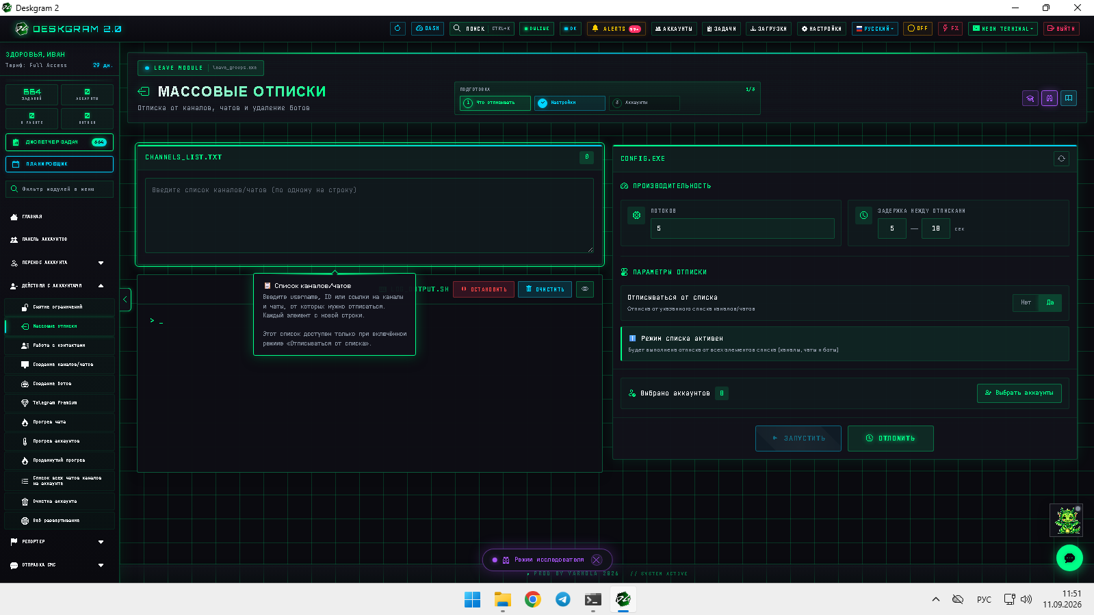The image size is (1094, 615).
Task: Select Нет for Отписываться от списка
Action: tap(1026, 302)
